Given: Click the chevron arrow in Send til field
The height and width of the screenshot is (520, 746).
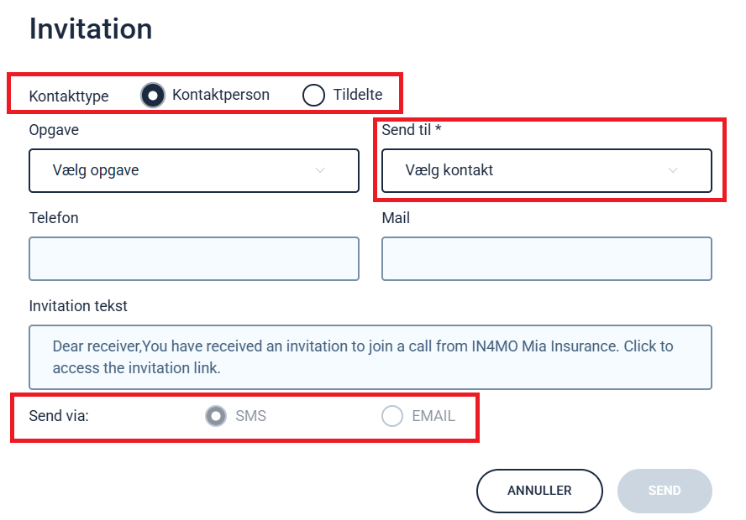Looking at the screenshot, I should [673, 170].
